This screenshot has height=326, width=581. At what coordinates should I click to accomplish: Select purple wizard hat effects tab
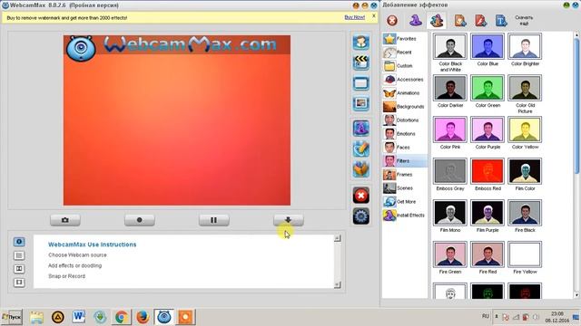pyautogui.click(x=416, y=20)
